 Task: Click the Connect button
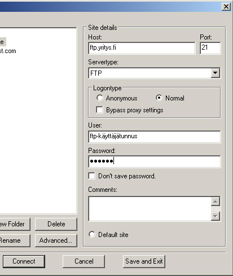click(x=24, y=261)
